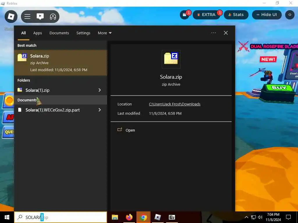Screen dimensions: 298x223
Task: Click the document icon beside .zip.part file
Action: (x=20, y=110)
